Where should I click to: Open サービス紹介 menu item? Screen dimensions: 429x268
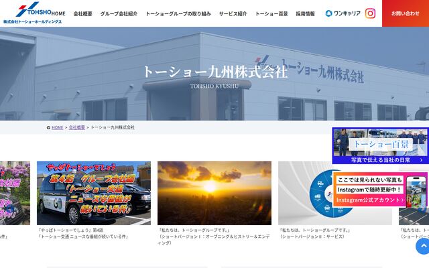tap(233, 13)
